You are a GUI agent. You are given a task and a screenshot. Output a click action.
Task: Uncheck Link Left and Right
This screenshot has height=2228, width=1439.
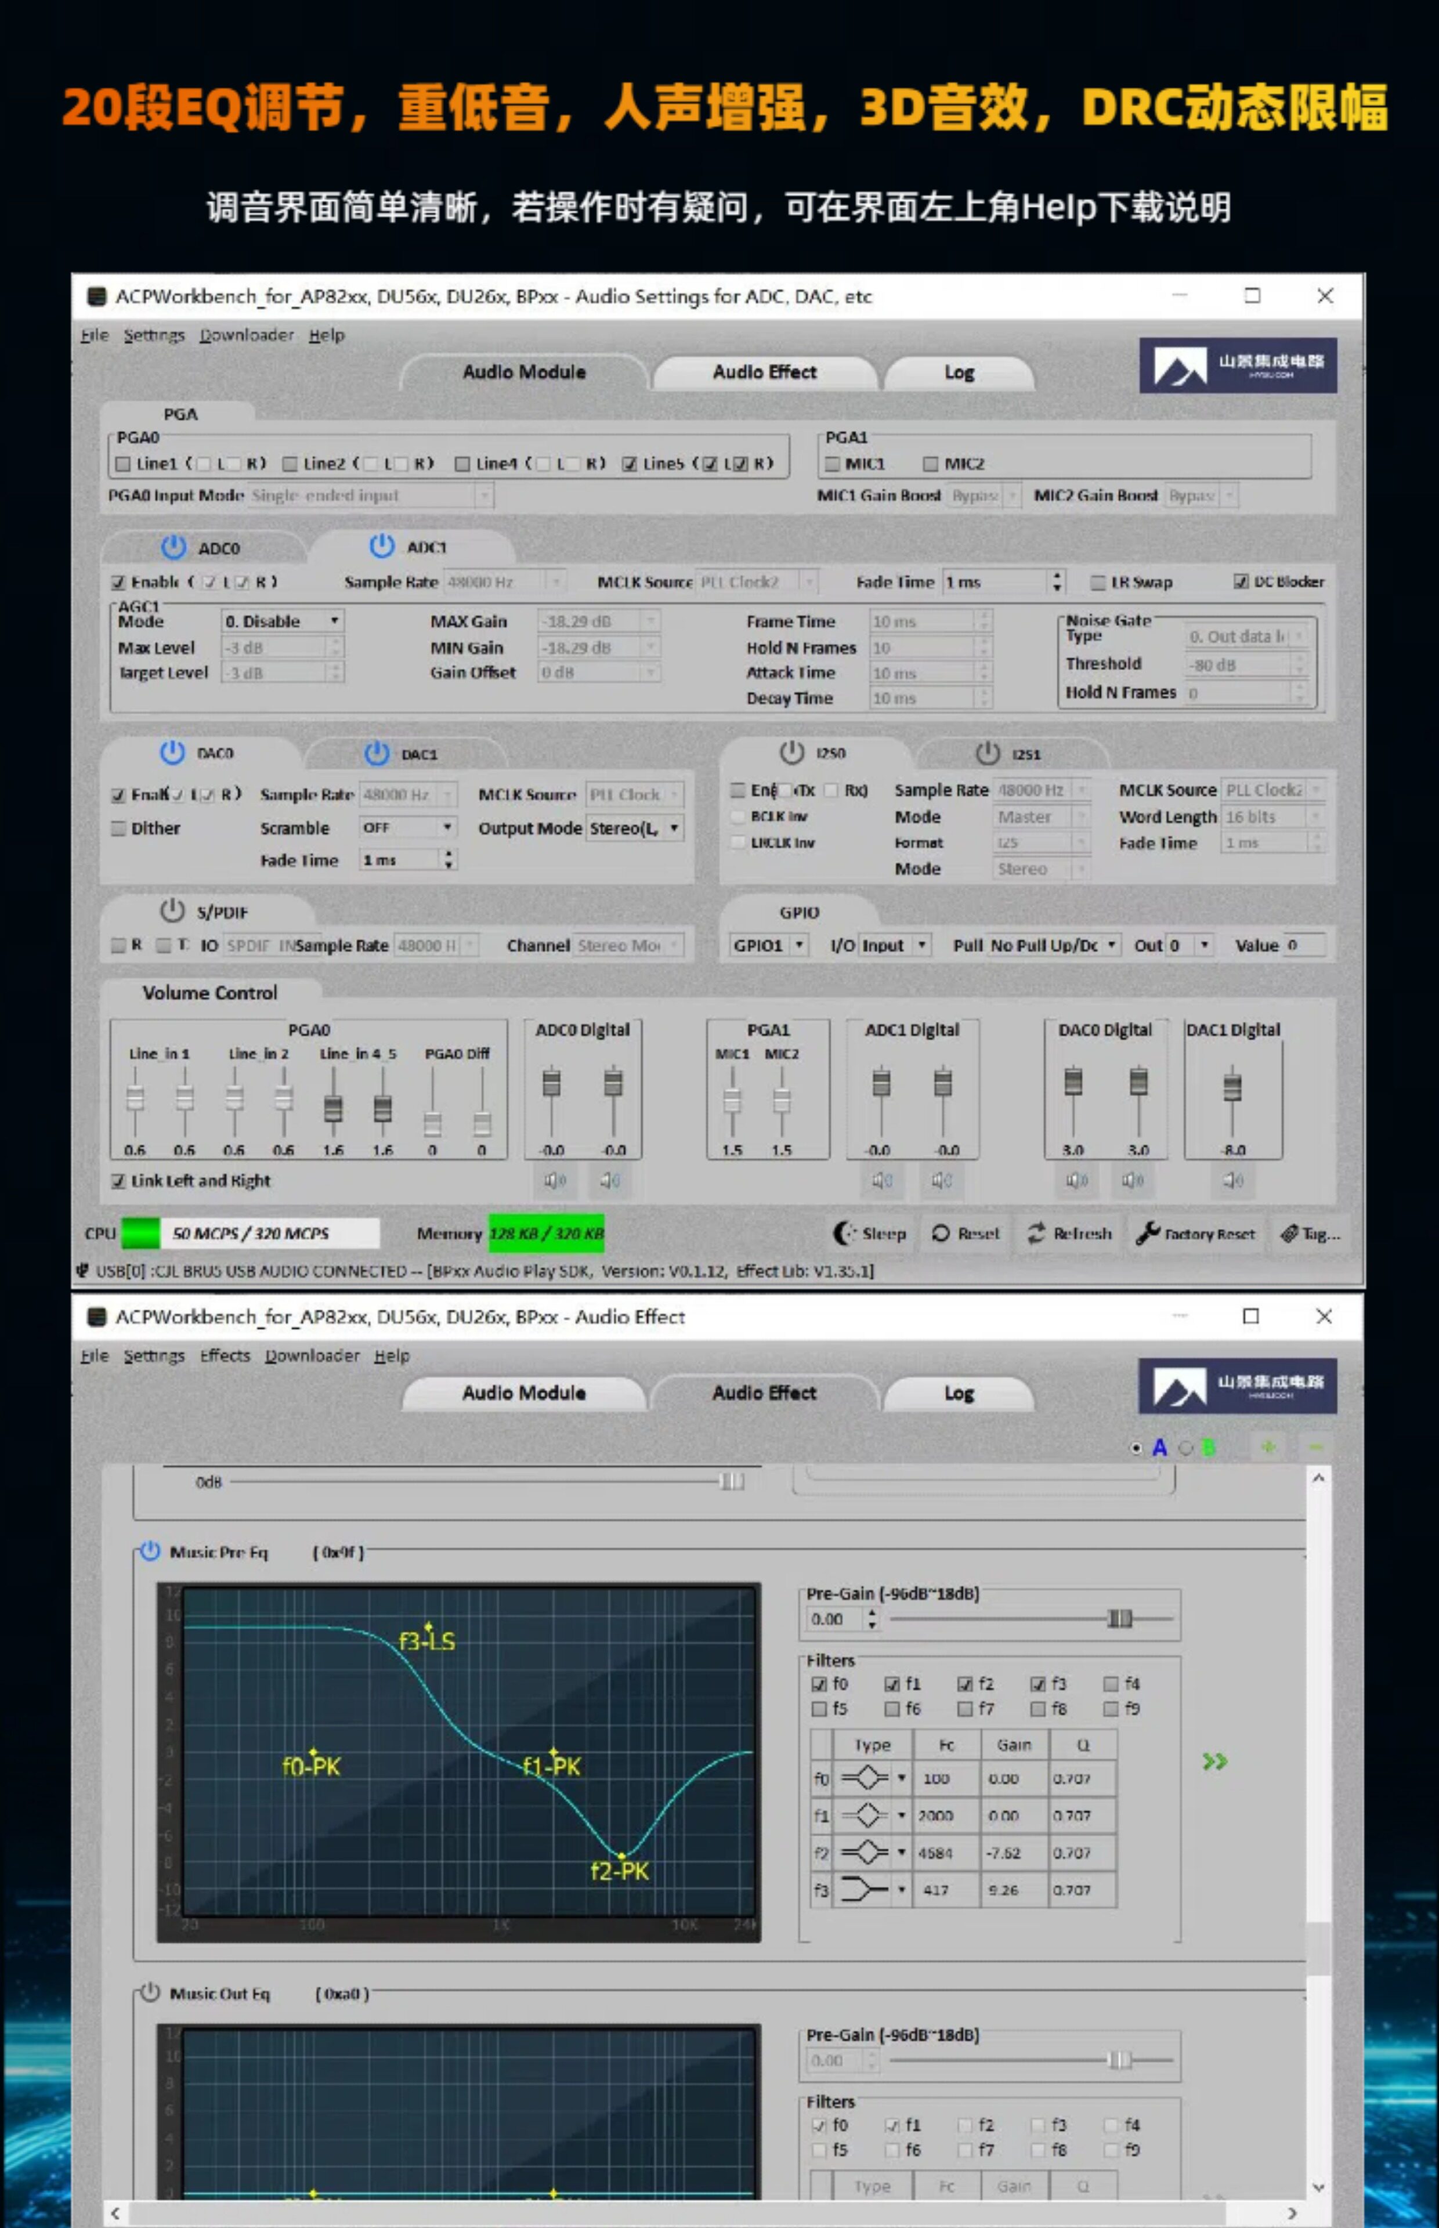[x=119, y=1181]
